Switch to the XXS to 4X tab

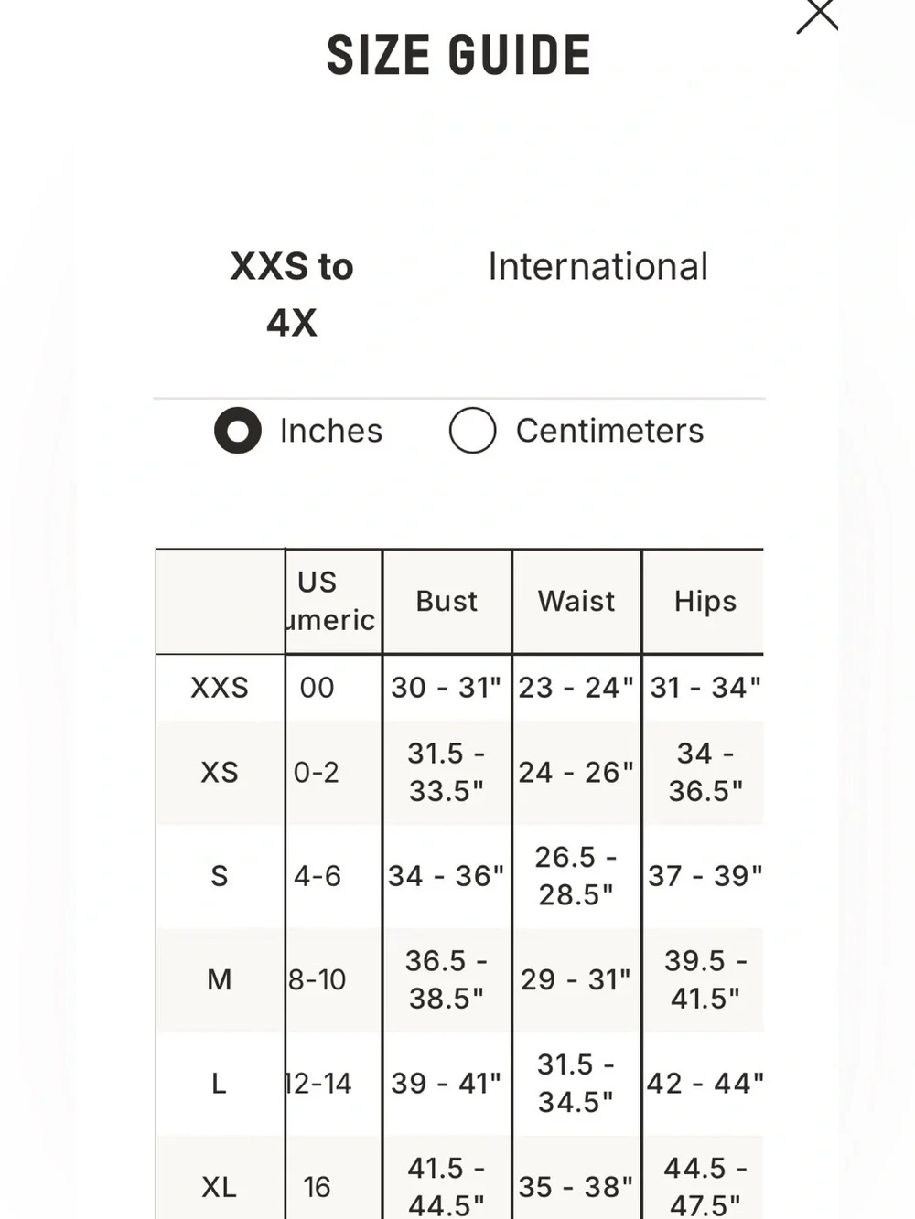291,294
